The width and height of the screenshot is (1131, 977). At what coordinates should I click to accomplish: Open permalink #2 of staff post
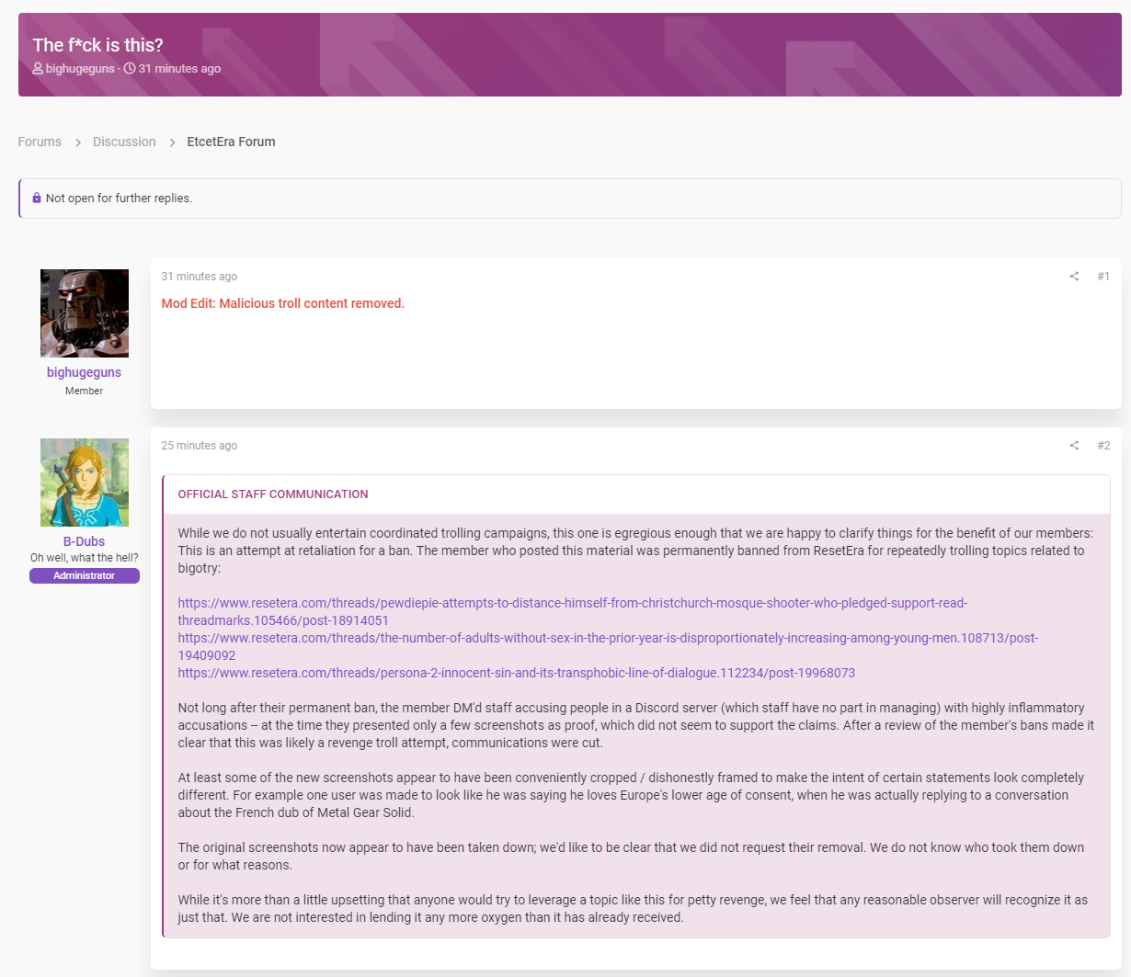coord(1103,446)
